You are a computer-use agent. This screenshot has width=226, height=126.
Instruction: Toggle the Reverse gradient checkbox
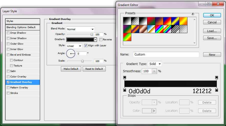(x=101, y=40)
